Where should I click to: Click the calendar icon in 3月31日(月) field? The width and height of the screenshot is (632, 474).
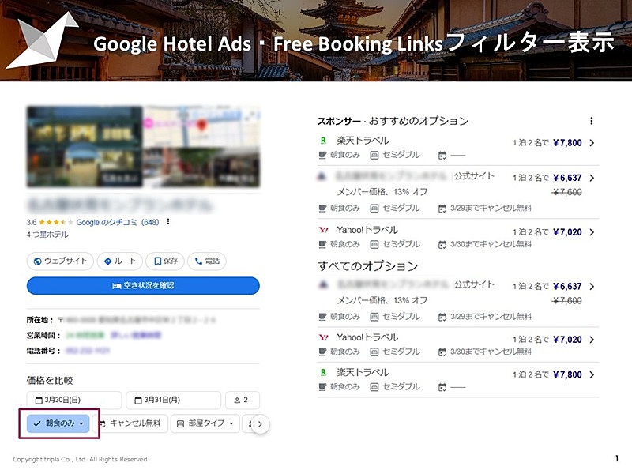(137, 401)
